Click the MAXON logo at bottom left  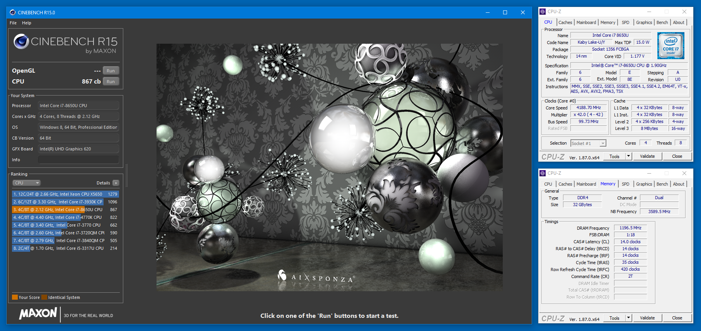click(x=38, y=313)
